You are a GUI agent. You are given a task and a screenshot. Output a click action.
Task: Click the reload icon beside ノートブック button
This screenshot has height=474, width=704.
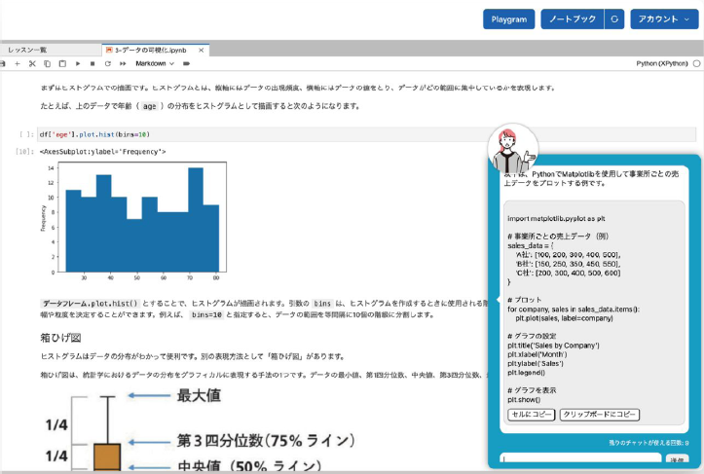[612, 18]
